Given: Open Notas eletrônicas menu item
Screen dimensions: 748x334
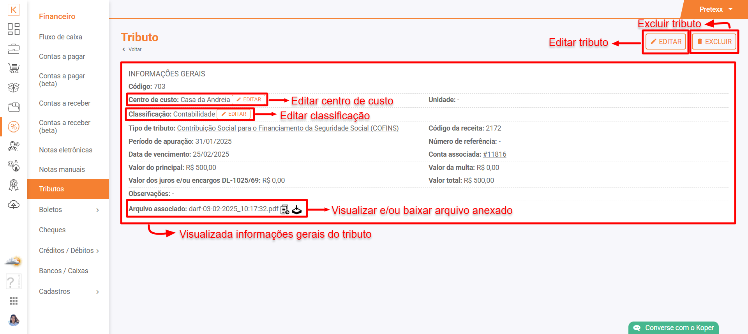Looking at the screenshot, I should click(x=65, y=150).
